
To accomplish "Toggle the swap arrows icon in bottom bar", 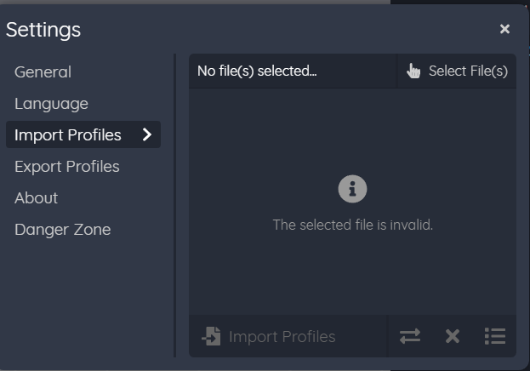I will 410,336.
